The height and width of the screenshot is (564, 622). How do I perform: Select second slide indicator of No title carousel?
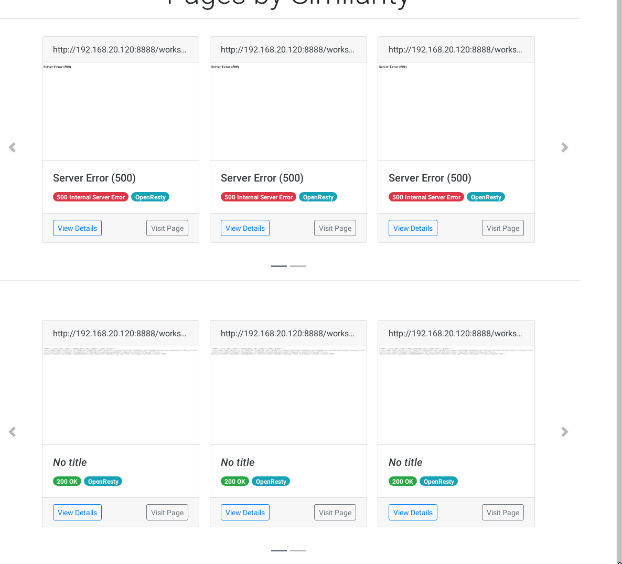pyautogui.click(x=298, y=550)
